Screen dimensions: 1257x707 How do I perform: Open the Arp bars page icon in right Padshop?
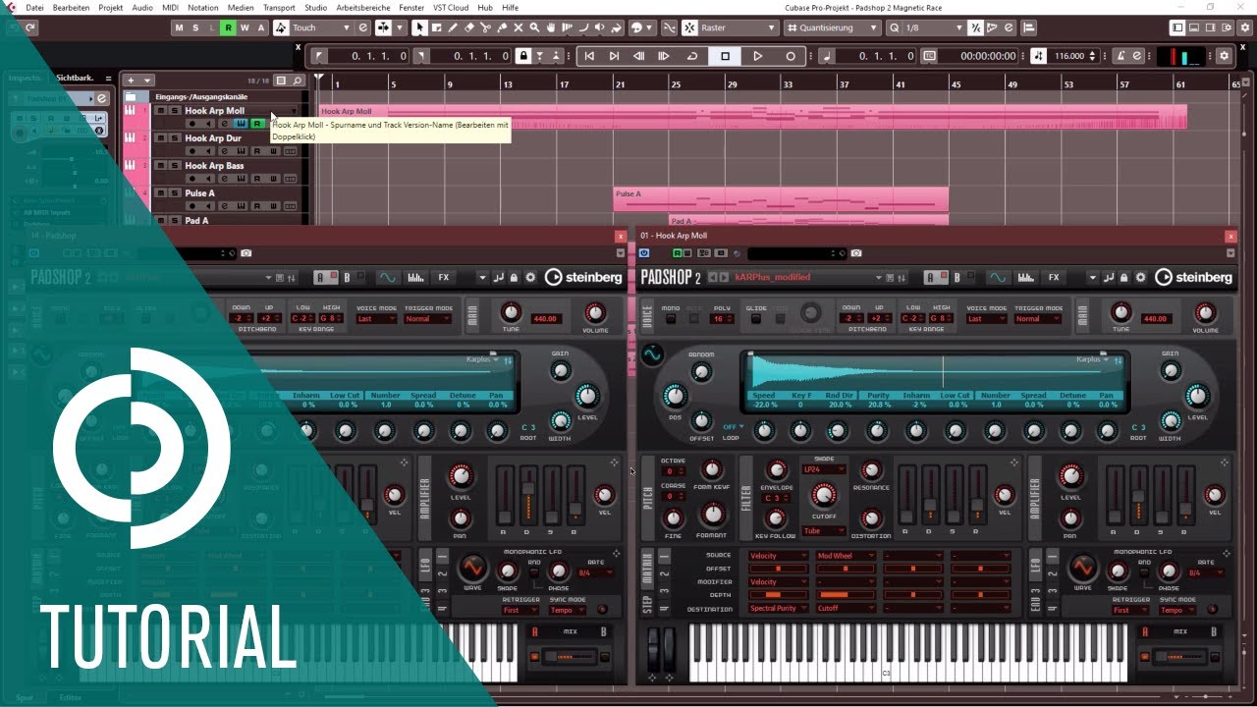(1025, 278)
